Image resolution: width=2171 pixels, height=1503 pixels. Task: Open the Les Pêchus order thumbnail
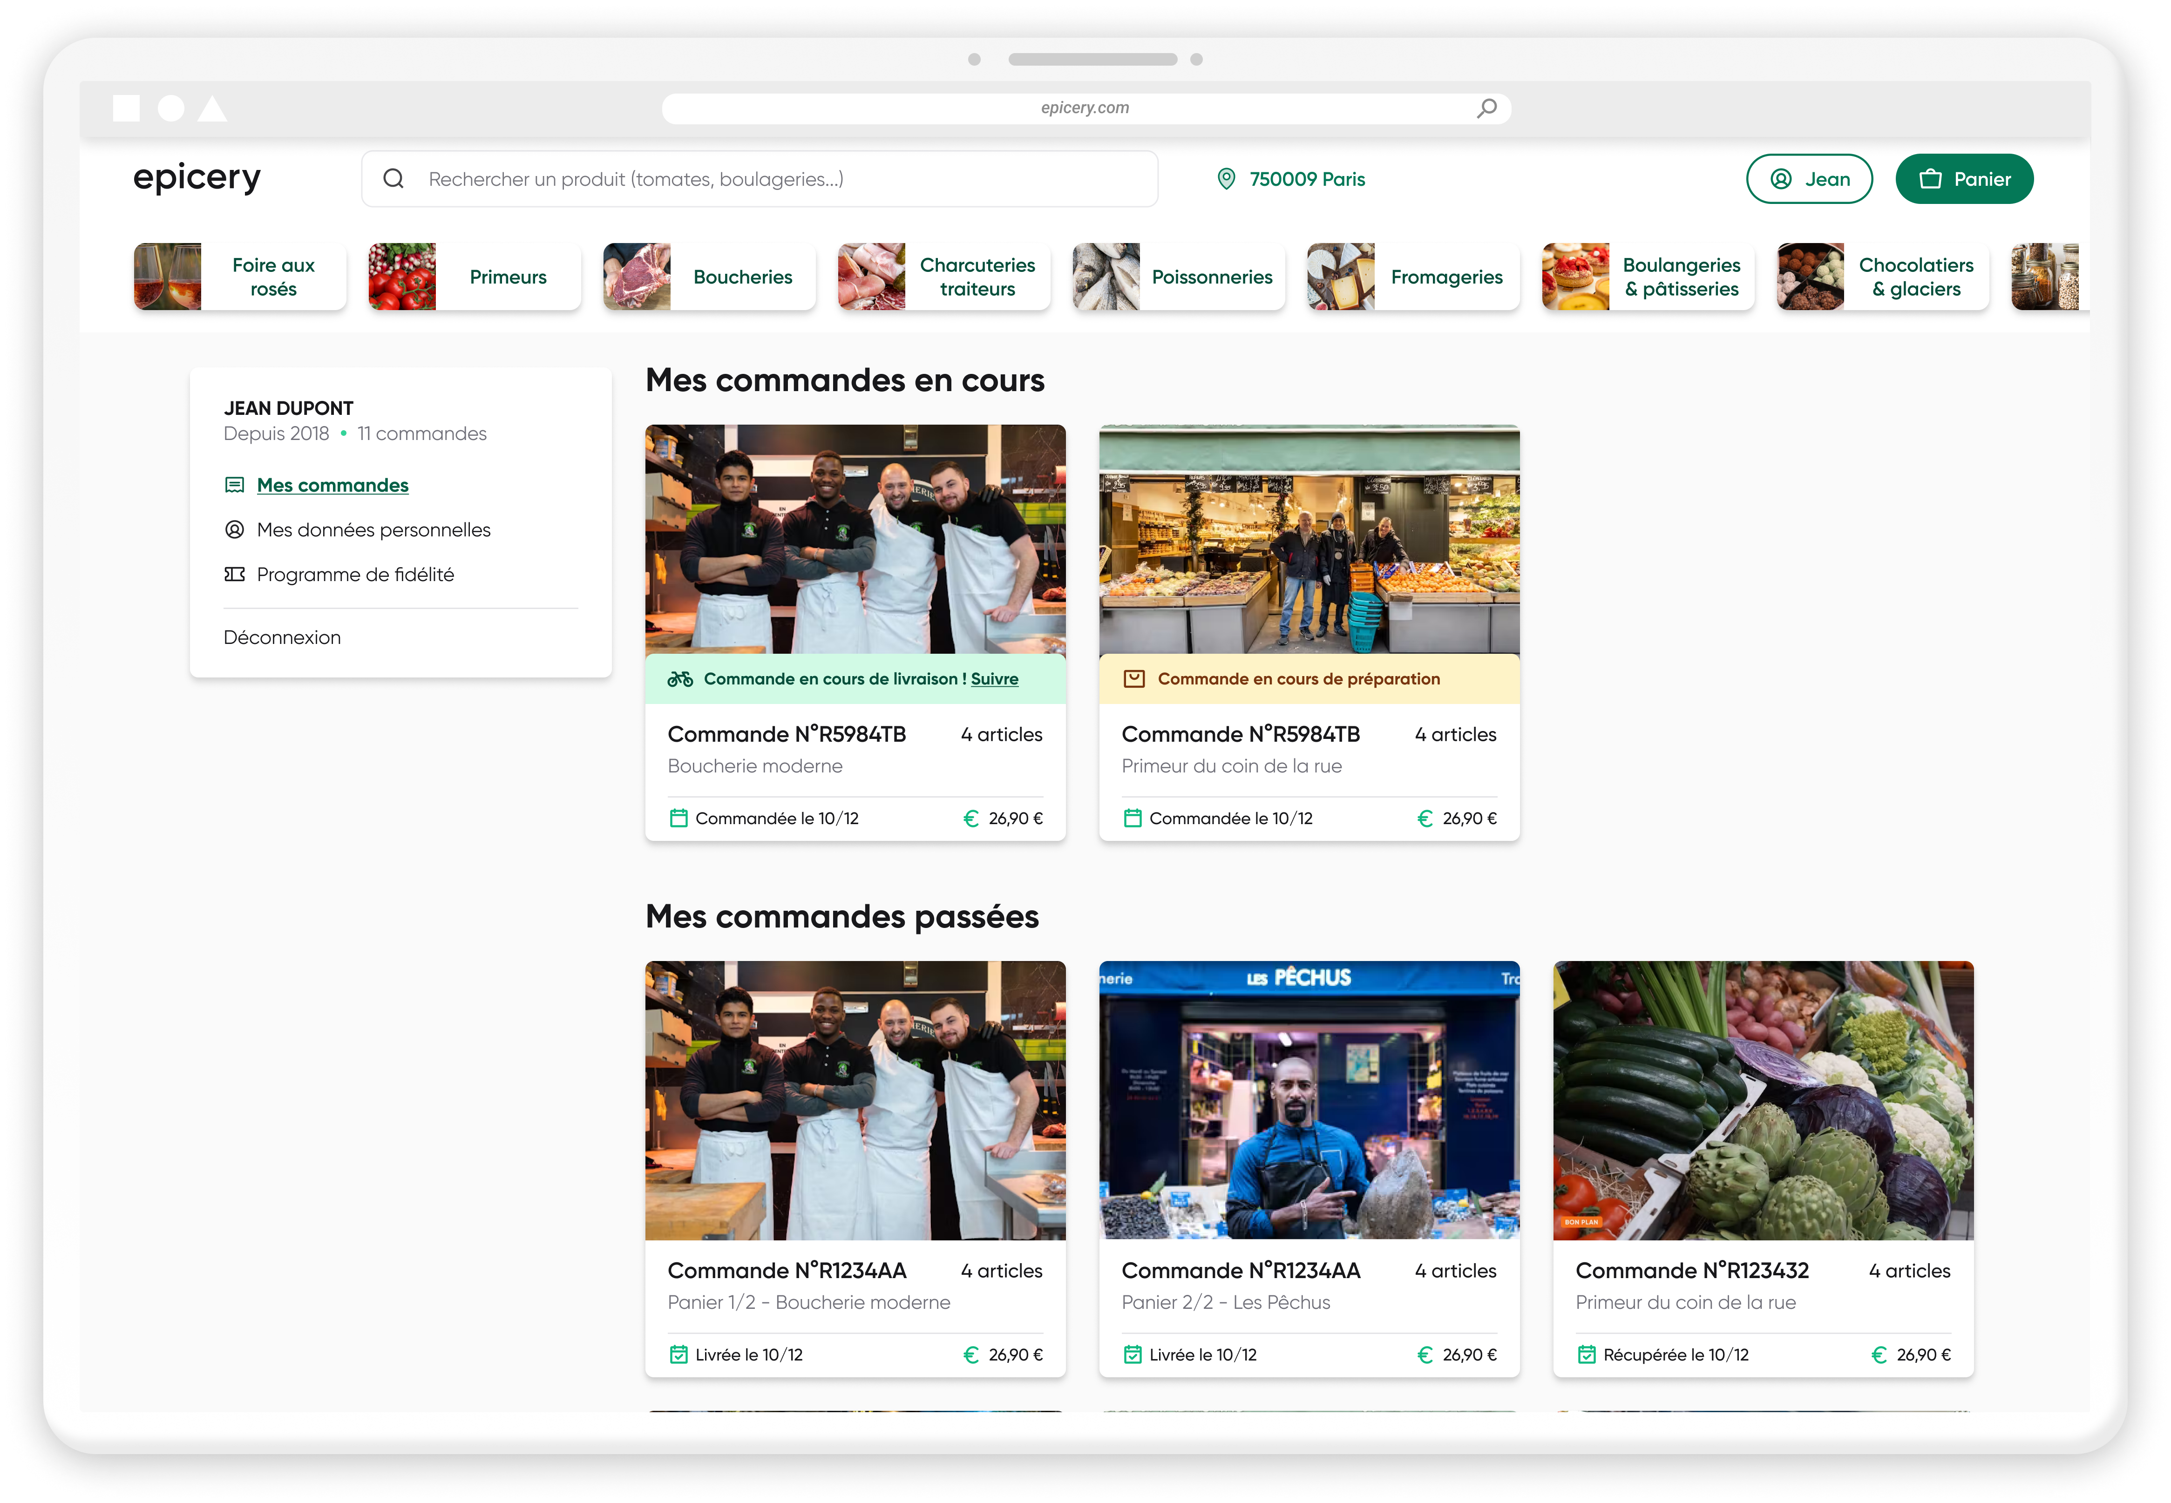click(1309, 1100)
